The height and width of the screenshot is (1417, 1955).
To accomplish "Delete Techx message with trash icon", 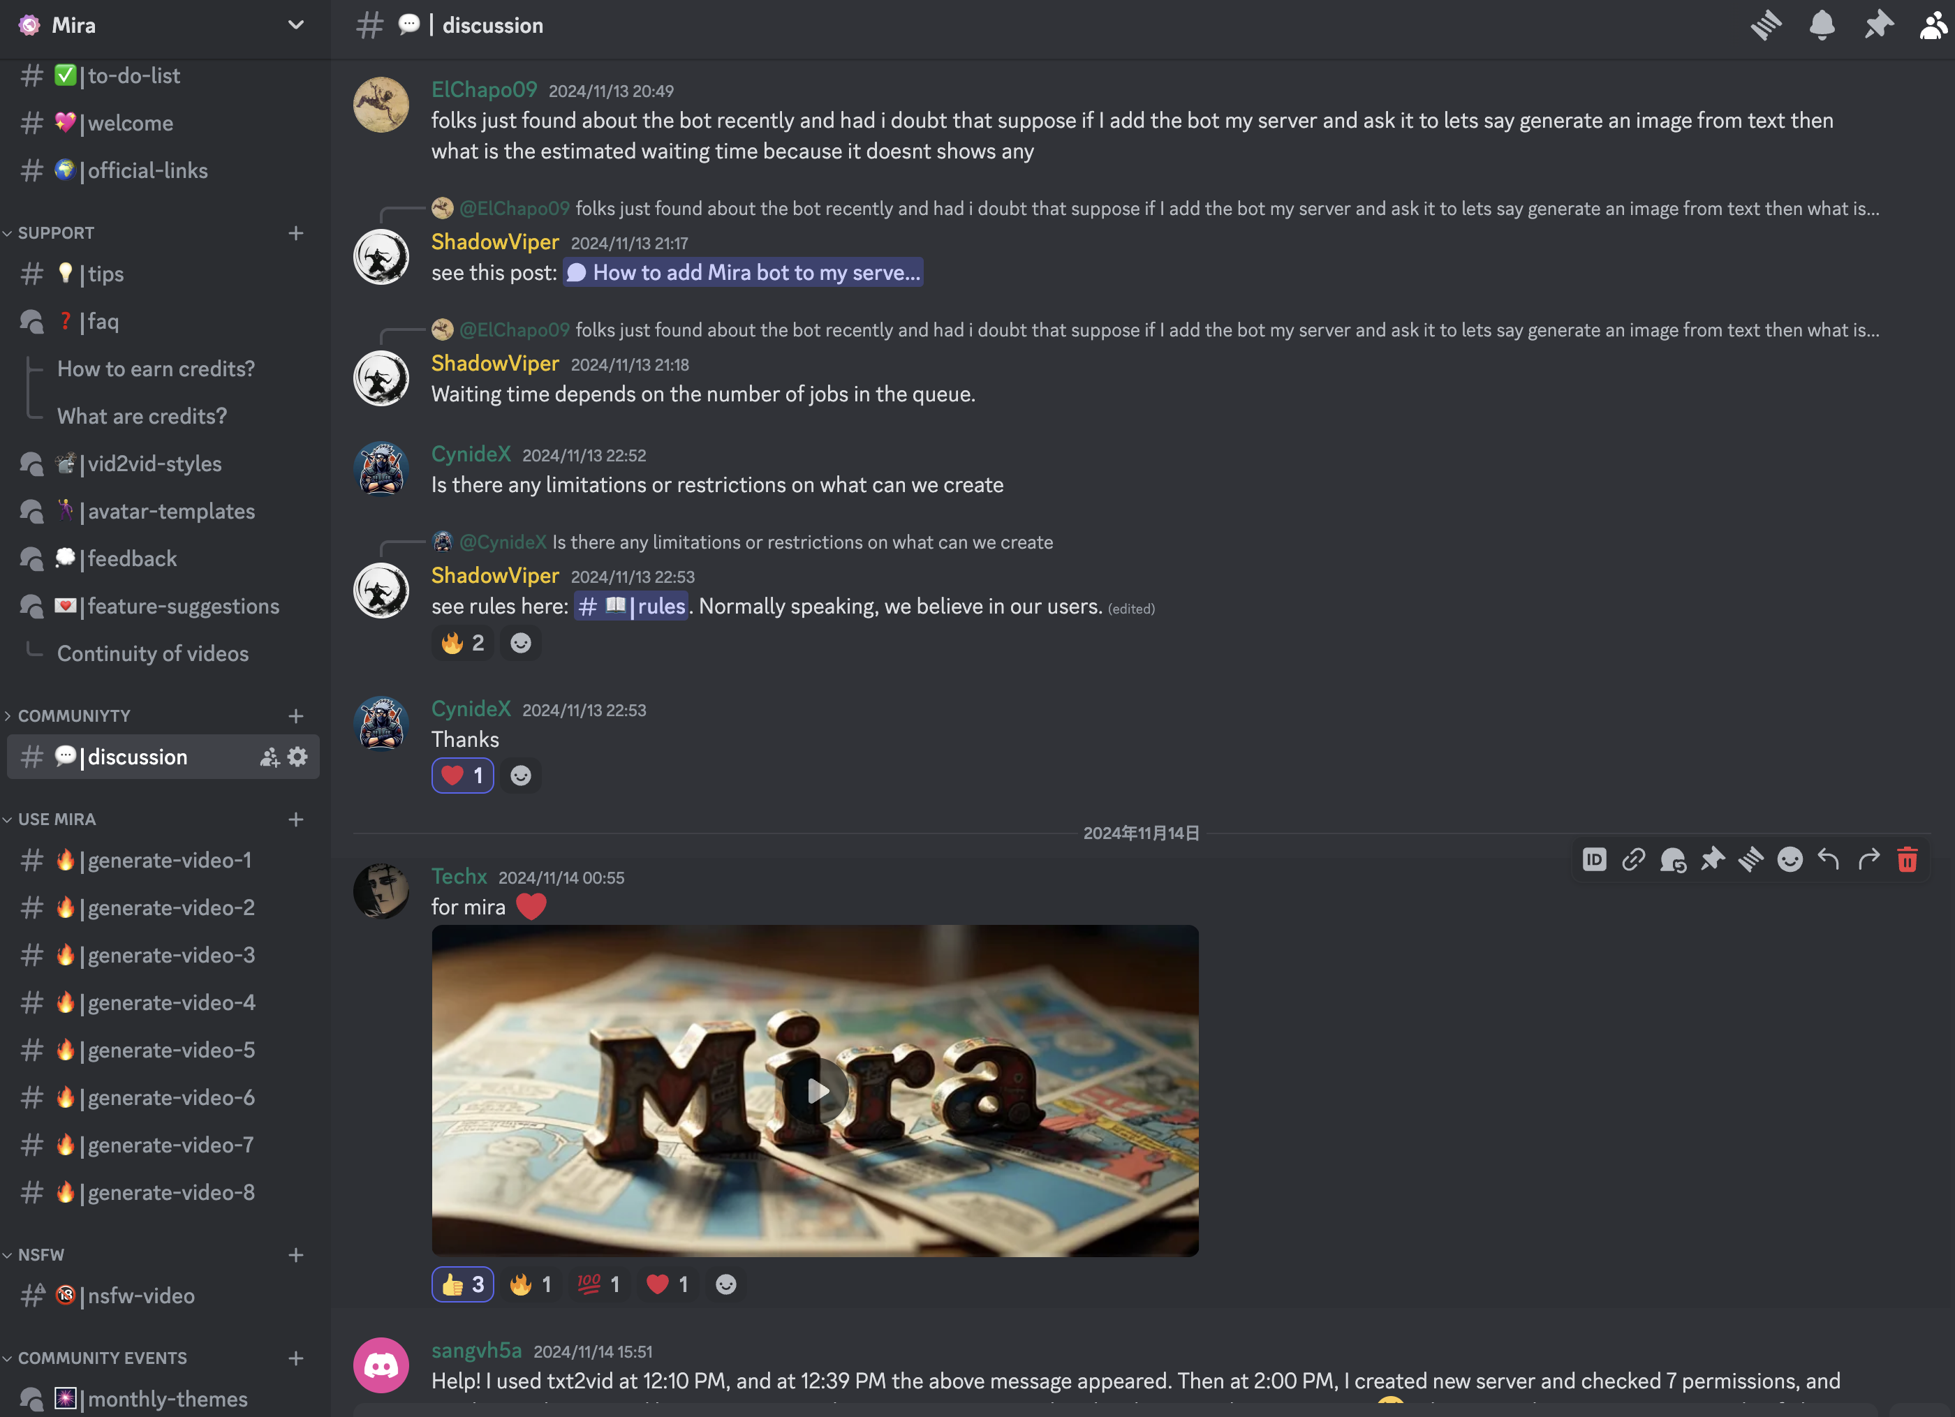I will pyautogui.click(x=1907, y=859).
